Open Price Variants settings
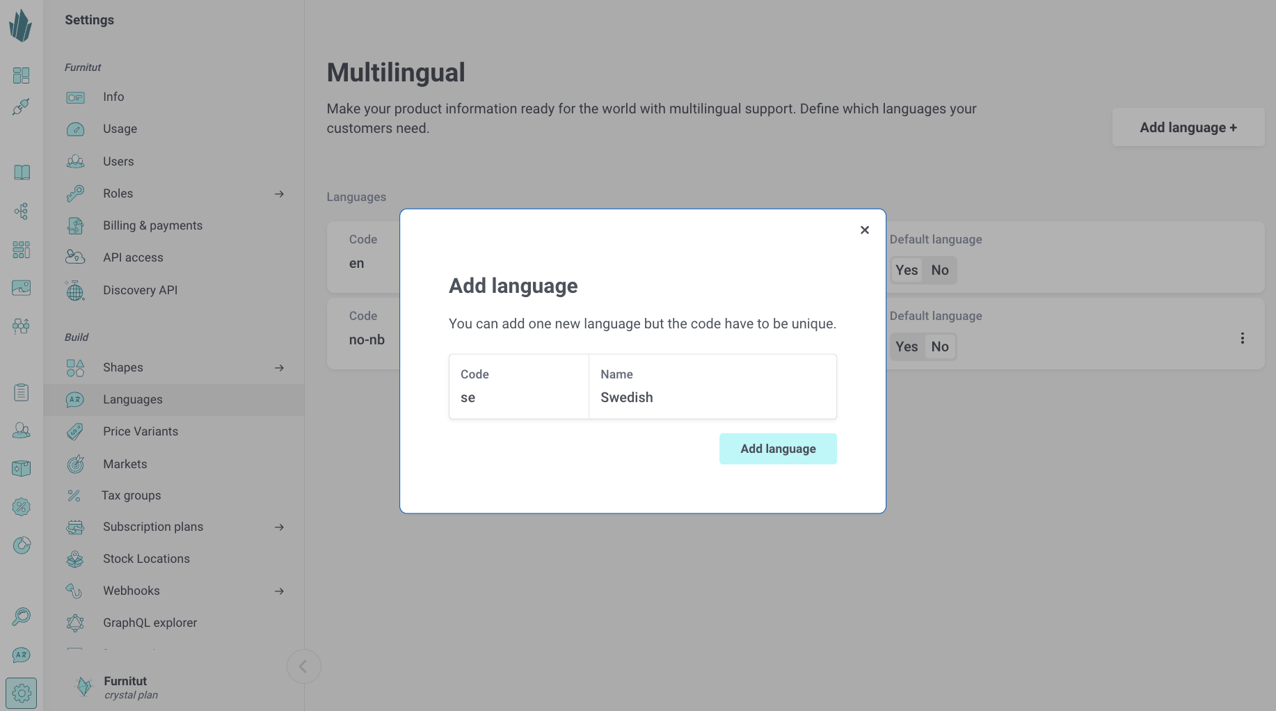 tap(141, 431)
